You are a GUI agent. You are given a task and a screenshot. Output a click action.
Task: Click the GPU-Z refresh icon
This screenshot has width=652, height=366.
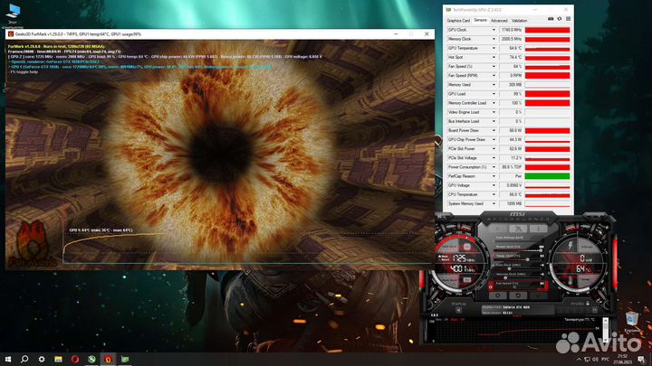(x=560, y=19)
